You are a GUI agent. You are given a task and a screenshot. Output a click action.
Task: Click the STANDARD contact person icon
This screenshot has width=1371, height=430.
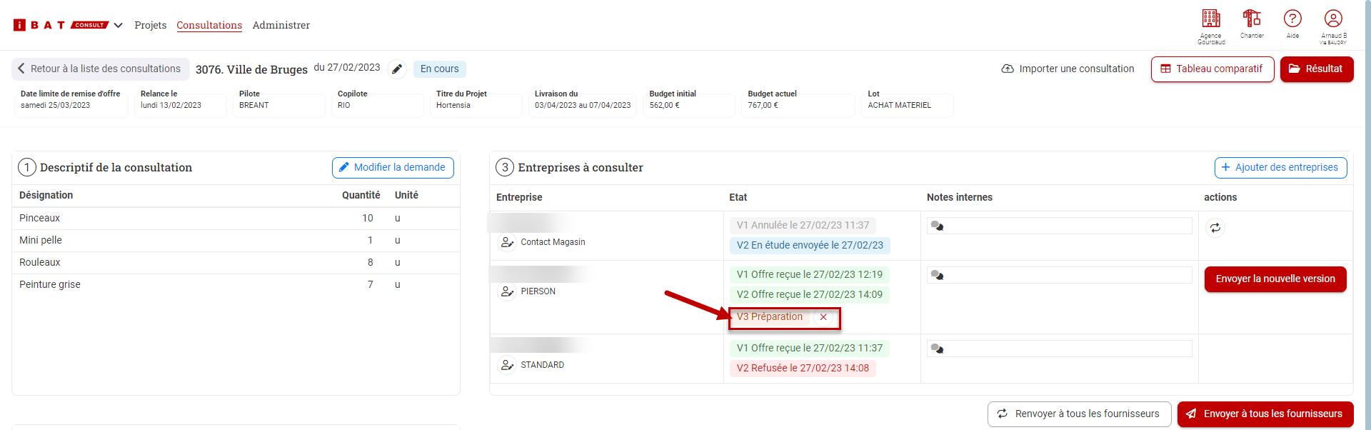(507, 365)
